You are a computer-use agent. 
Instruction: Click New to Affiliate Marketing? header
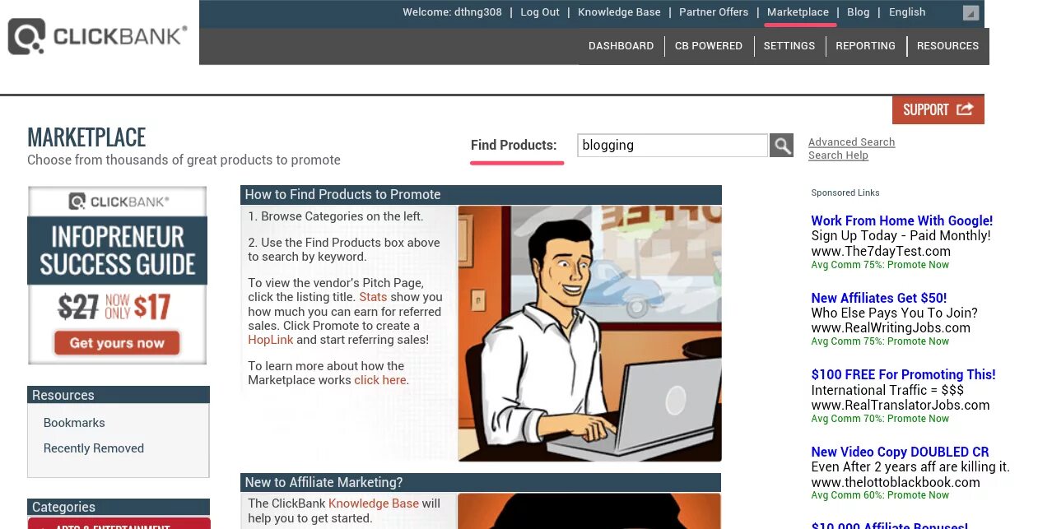pyautogui.click(x=481, y=483)
